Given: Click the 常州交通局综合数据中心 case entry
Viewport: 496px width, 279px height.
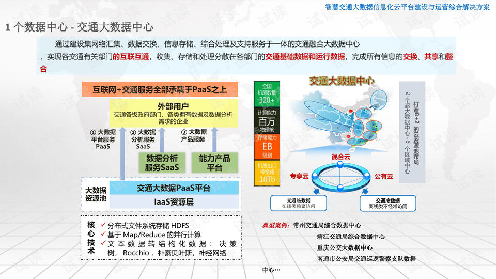Looking at the screenshot, I should [x=327, y=225].
